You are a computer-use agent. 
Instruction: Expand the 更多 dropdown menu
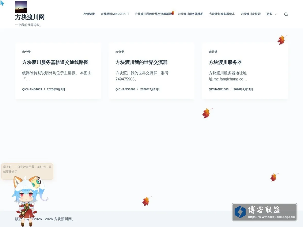[271, 14]
